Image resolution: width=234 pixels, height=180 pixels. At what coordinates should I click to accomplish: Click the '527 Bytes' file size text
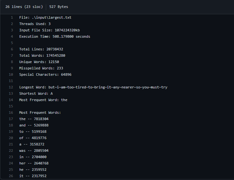point(58,7)
